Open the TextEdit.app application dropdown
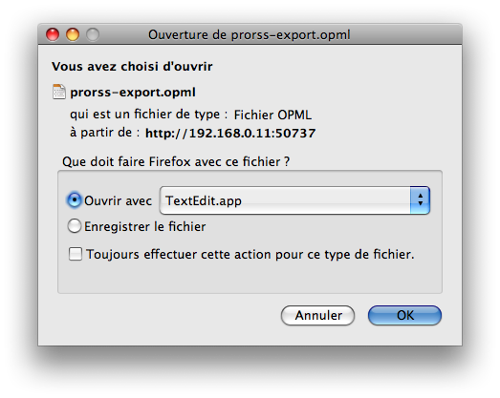This screenshot has width=500, height=398. click(x=294, y=200)
